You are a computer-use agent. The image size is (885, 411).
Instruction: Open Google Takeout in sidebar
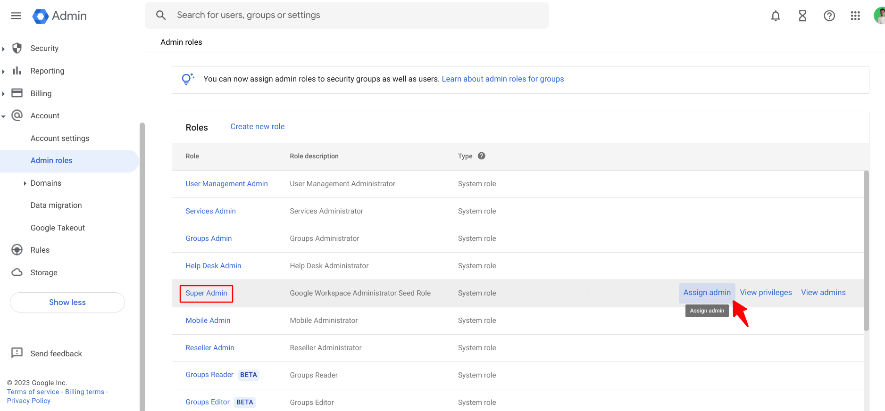58,228
